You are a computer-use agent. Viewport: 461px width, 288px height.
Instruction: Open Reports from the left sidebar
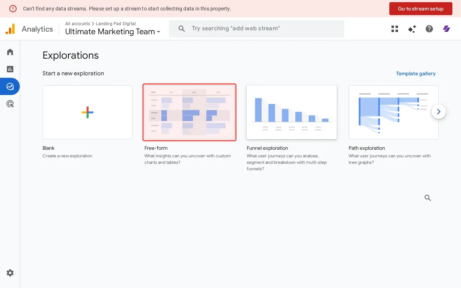(x=10, y=69)
